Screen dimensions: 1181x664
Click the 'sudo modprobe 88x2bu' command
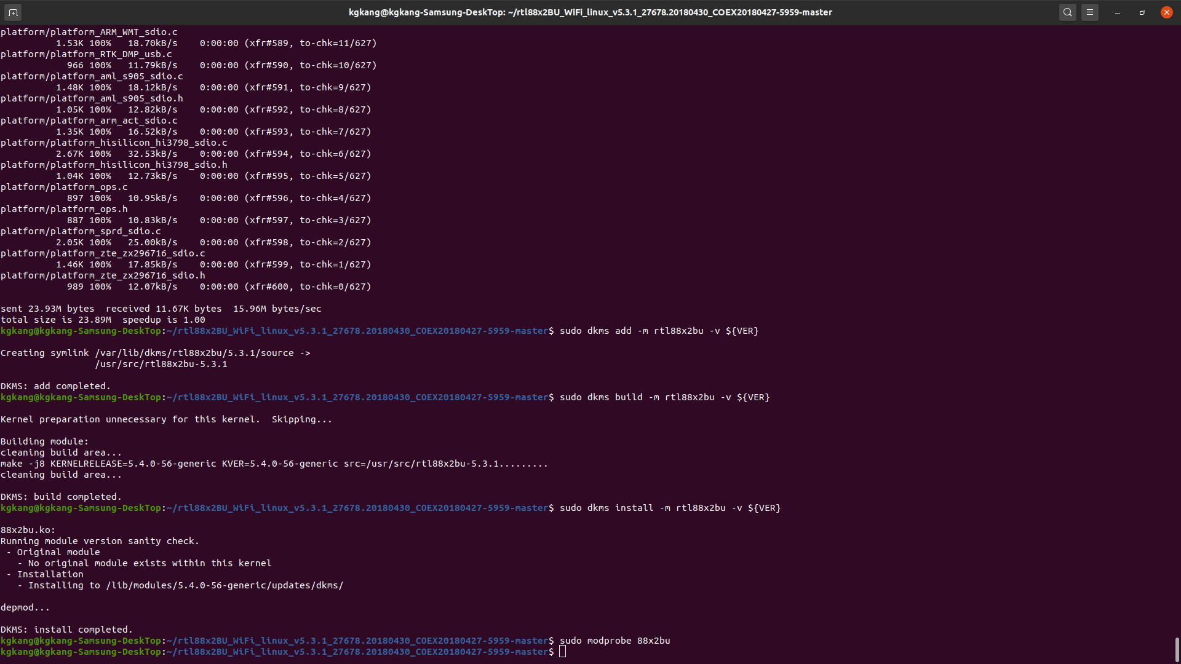pos(614,641)
